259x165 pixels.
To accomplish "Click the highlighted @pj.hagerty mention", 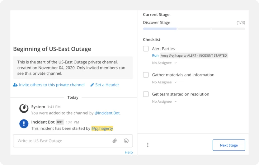I will [x=102, y=128].
